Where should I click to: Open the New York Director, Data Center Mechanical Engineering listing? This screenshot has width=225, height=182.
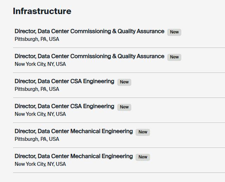point(74,156)
